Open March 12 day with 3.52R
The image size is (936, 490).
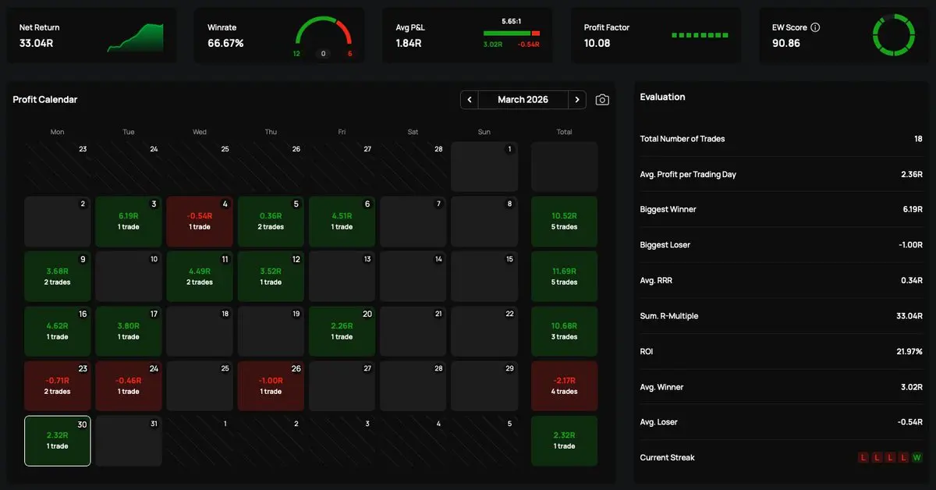coord(271,276)
